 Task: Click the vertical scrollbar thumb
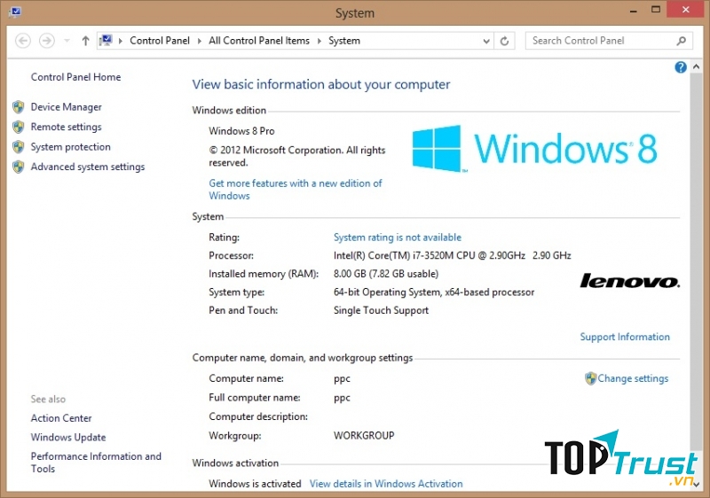tap(697, 262)
